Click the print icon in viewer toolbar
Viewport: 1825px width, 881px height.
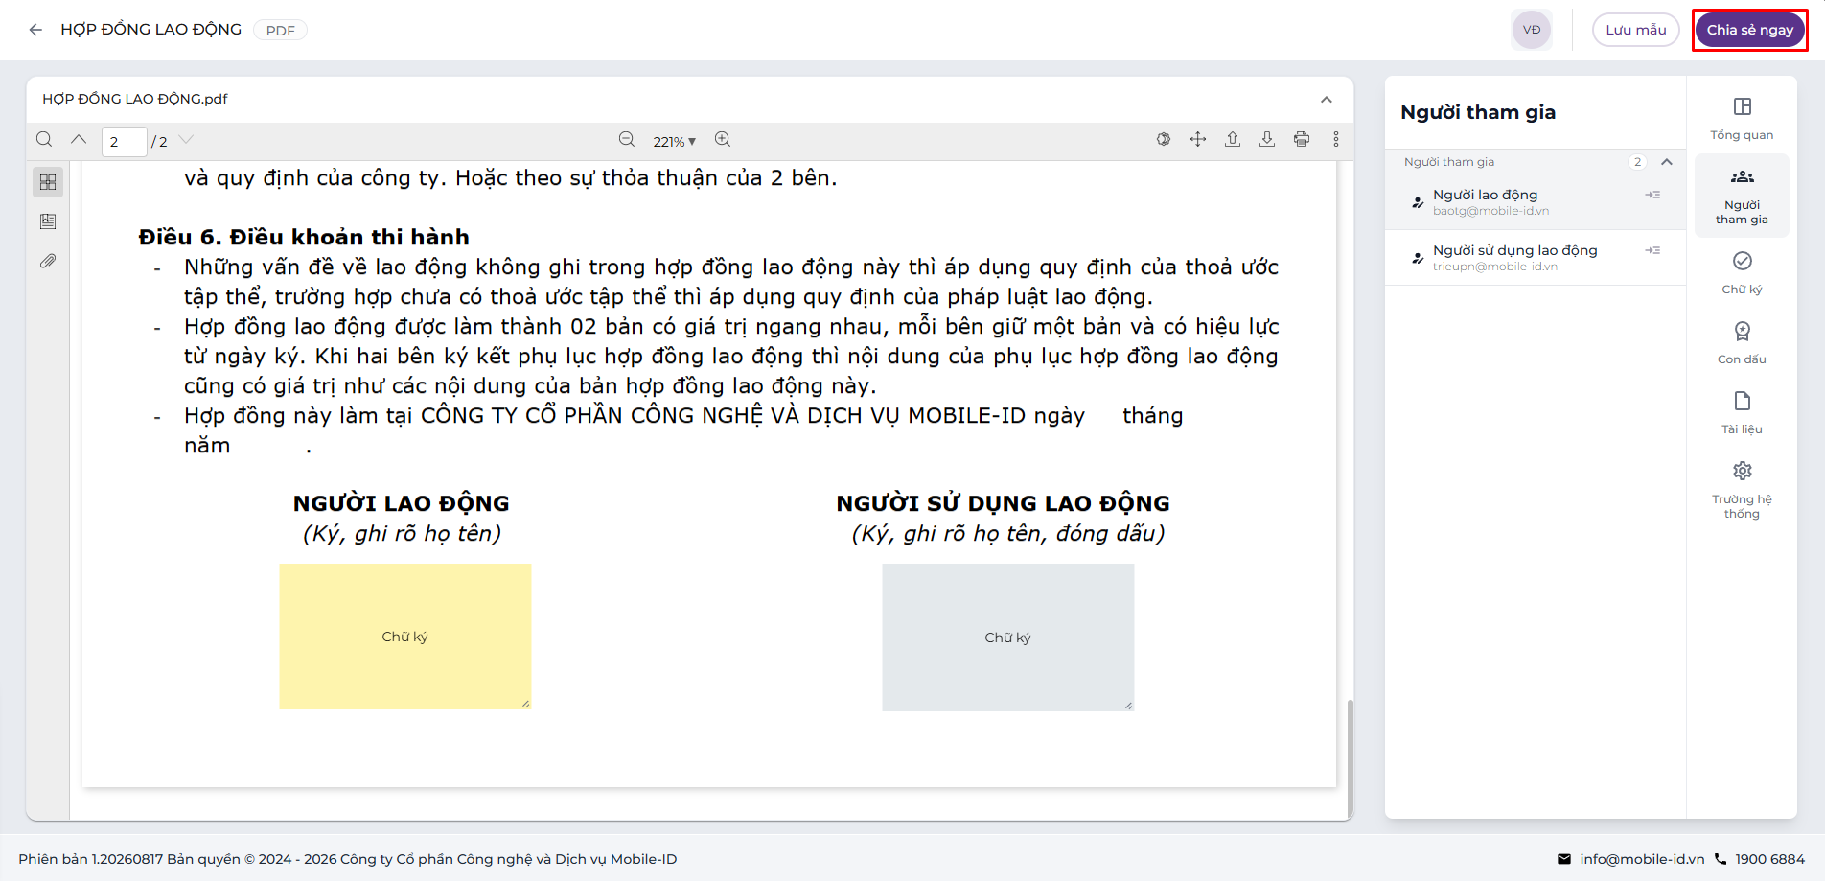[1302, 140]
